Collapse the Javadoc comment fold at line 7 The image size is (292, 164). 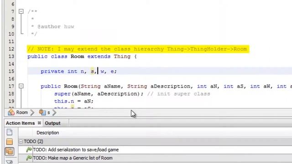21,11
